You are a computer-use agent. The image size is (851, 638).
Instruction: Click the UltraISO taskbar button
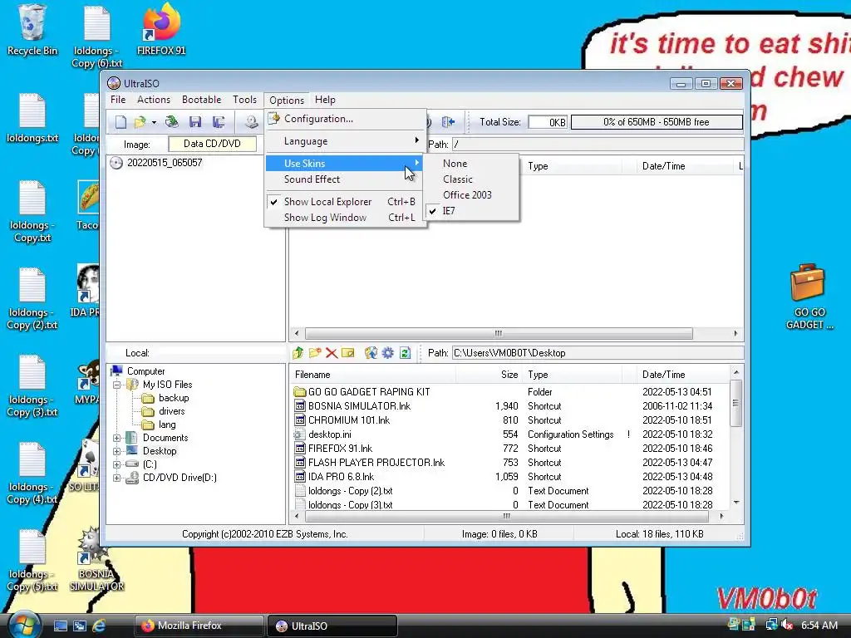pyautogui.click(x=332, y=626)
